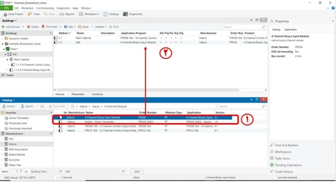The width and height of the screenshot is (336, 183).
Task: Open the Hall destination combo box
Action: click(95, 171)
